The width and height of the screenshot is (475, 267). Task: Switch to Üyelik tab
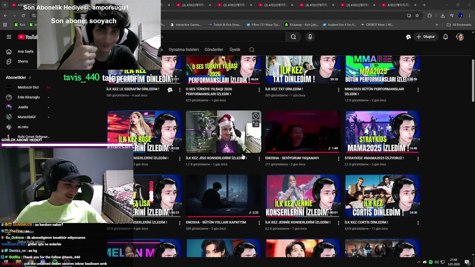235,49
